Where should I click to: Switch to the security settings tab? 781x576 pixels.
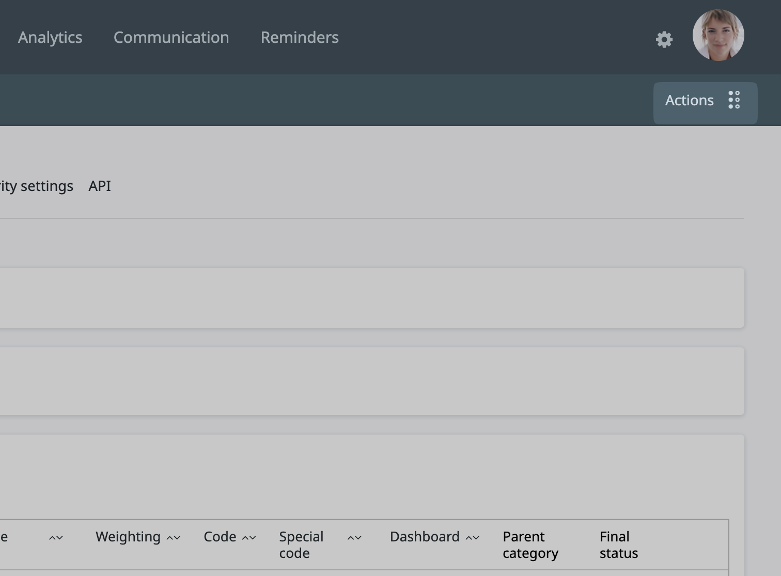pos(36,186)
